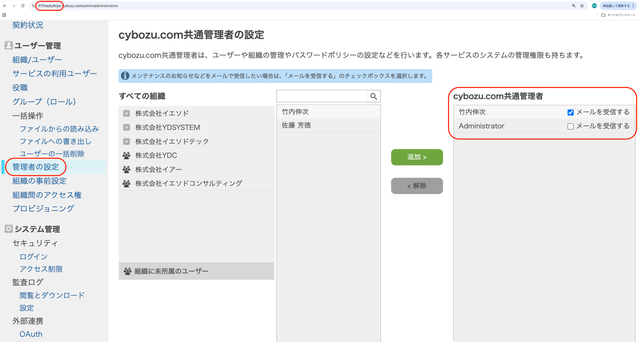Open アクセス制限 settings
This screenshot has height=342, width=638.
click(x=41, y=269)
